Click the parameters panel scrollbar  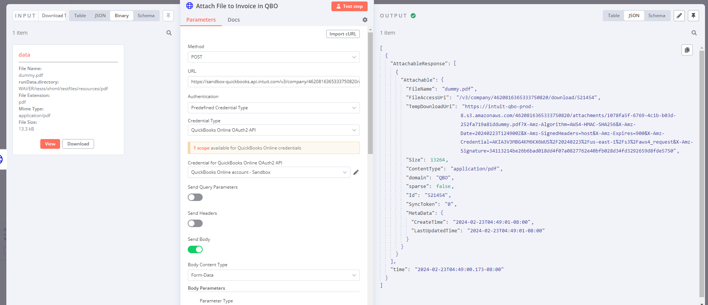click(x=370, y=93)
